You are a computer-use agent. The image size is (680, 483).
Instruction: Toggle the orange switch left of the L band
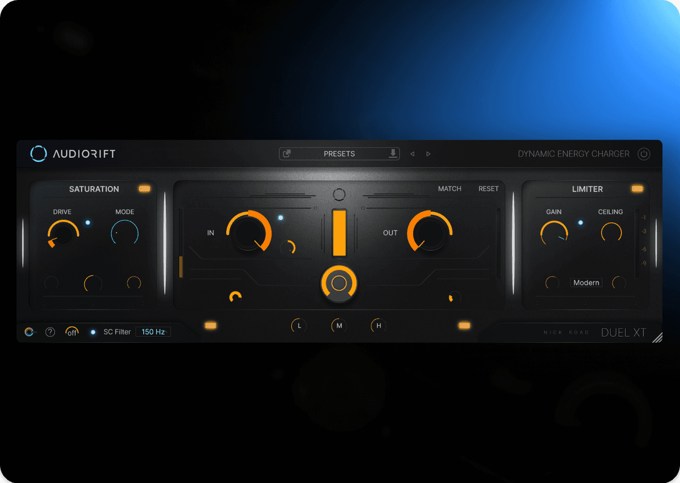pos(211,325)
